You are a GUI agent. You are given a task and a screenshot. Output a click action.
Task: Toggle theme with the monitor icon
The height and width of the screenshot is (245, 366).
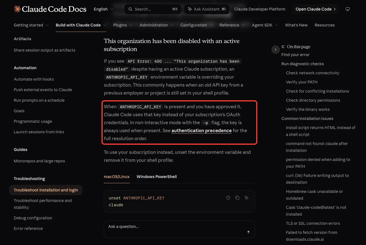(348, 9)
